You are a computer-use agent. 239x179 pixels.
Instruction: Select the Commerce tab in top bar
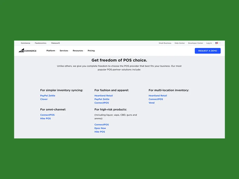[25, 43]
